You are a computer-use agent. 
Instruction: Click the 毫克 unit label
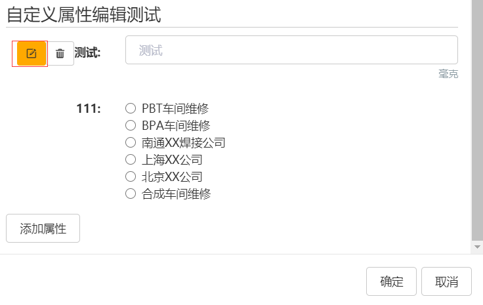(448, 74)
